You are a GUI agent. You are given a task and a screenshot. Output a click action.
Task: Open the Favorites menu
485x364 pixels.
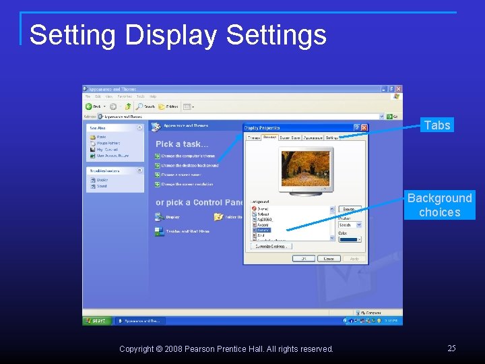pos(125,96)
